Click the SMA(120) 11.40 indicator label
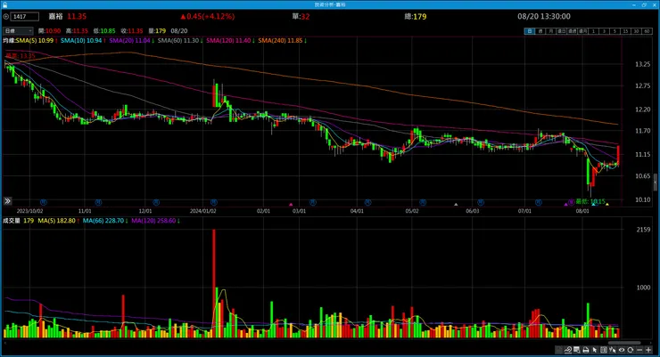Screen dimensions: 660x357 pos(228,41)
